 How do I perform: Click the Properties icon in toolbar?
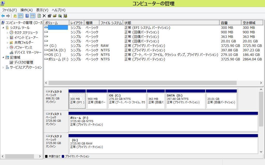[49, 16]
